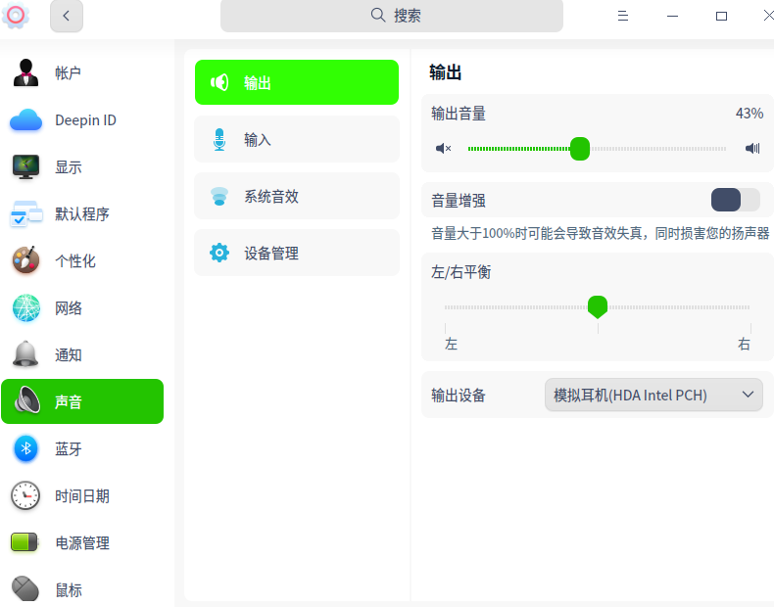Click the clock icon for date and time

point(25,495)
